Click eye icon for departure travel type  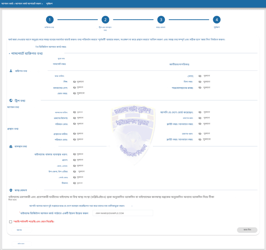[x=200, y=134]
